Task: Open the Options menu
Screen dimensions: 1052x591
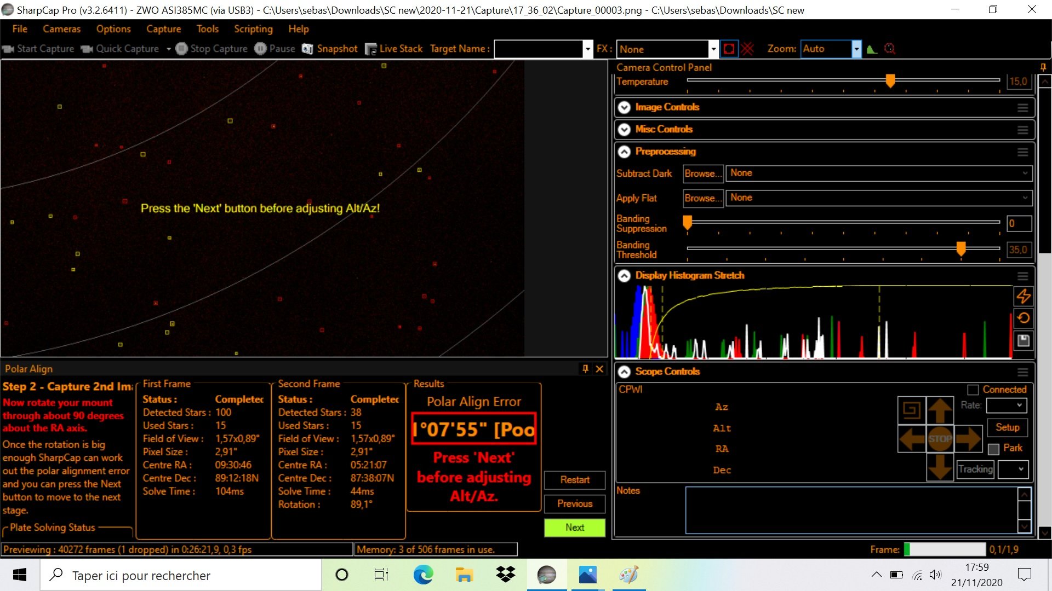Action: tap(113, 29)
